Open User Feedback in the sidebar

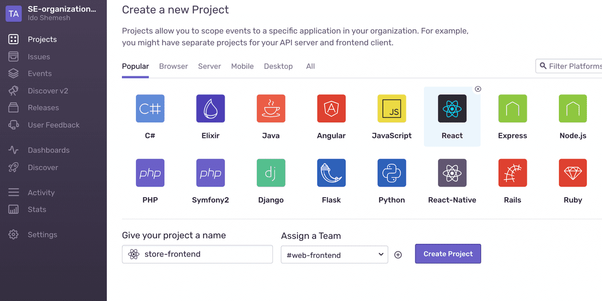pyautogui.click(x=53, y=125)
